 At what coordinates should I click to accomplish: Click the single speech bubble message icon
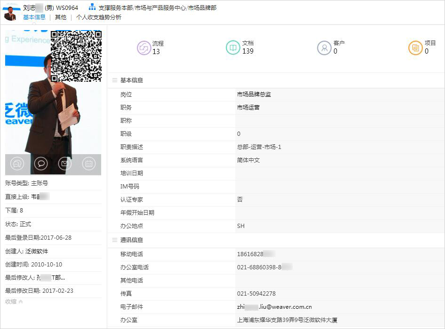point(41,164)
